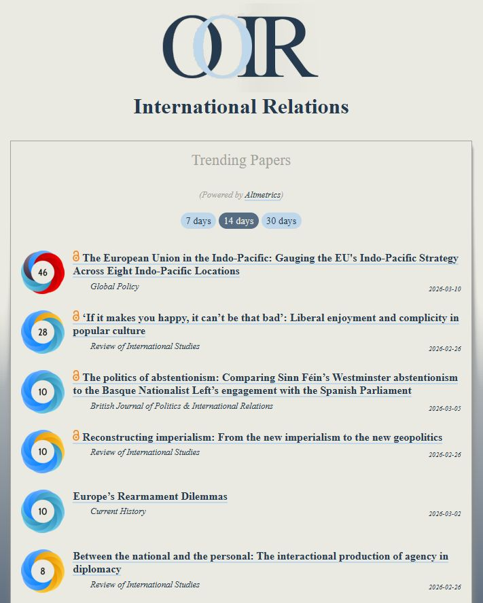Screen dimensions: 483x603
Task: Switch to the 7 days tab
Action: tap(198, 221)
